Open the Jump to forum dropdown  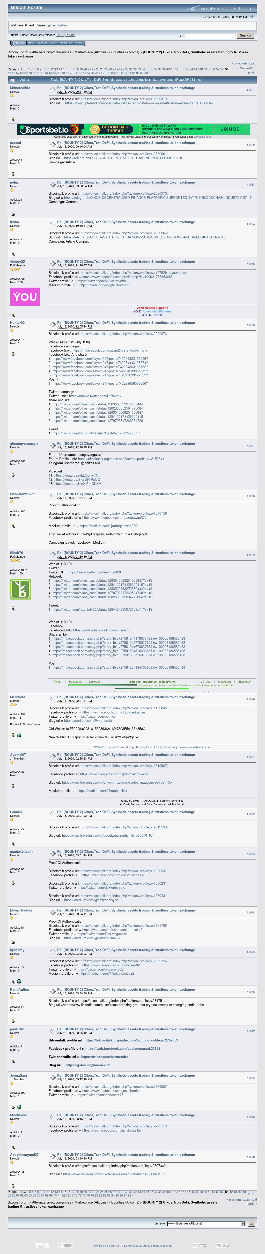[206, 1223]
